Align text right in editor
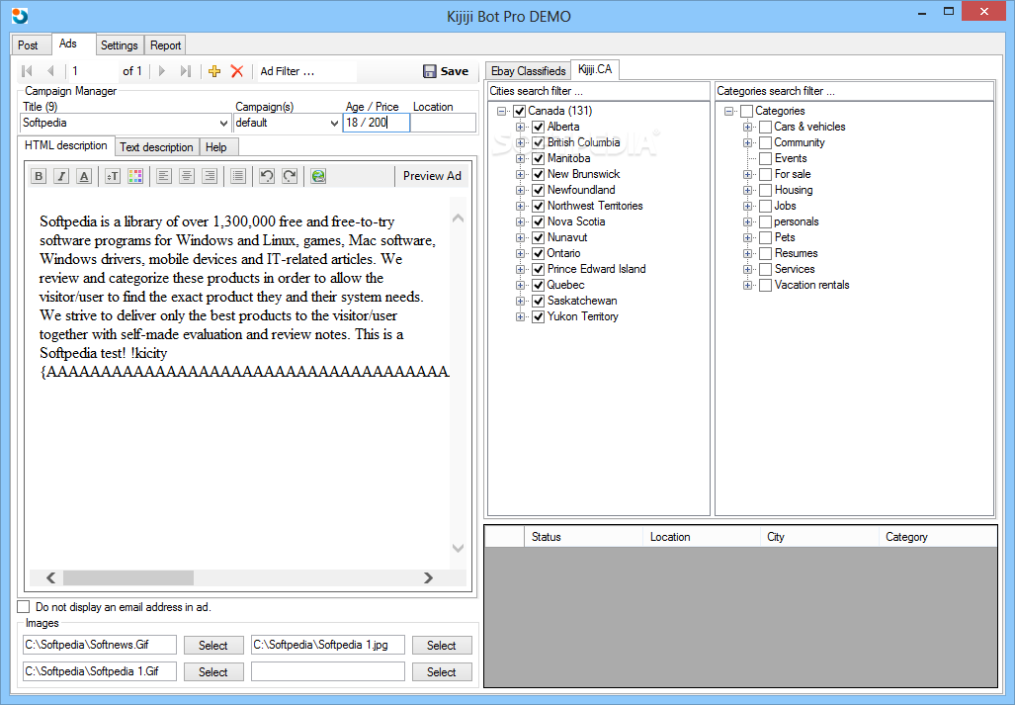Screen dimensions: 1015x705 (x=210, y=176)
